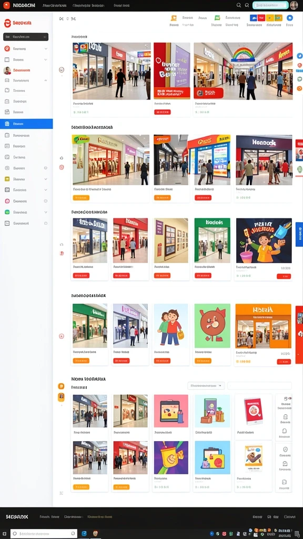Expand the chevron of the first sidebar item

pos(46,49)
